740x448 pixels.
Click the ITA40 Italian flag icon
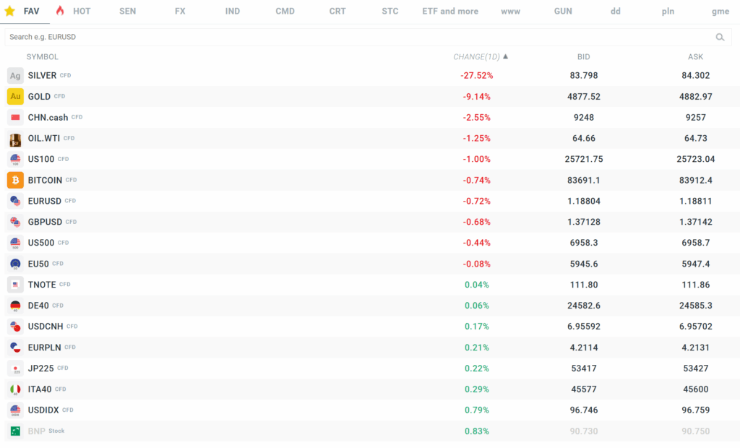pyautogui.click(x=15, y=389)
